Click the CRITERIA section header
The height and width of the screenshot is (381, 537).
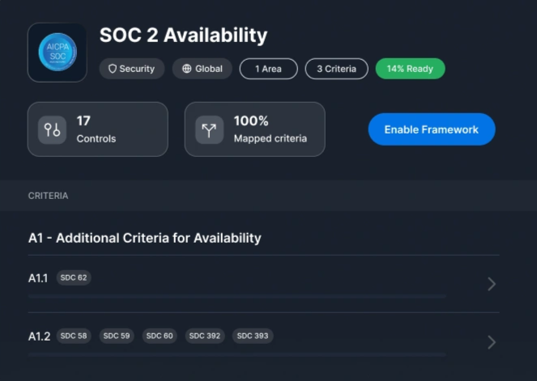(x=48, y=196)
